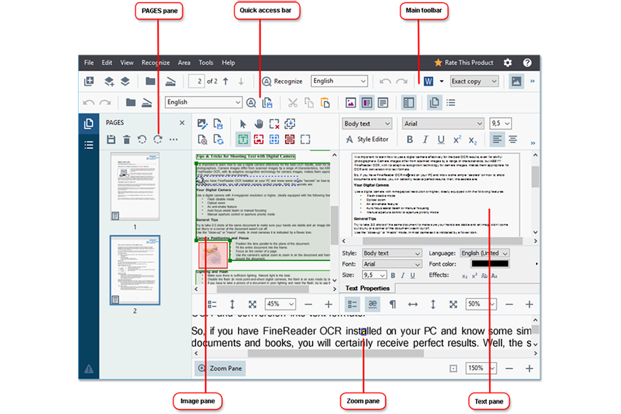Open the Help menu

(x=228, y=63)
